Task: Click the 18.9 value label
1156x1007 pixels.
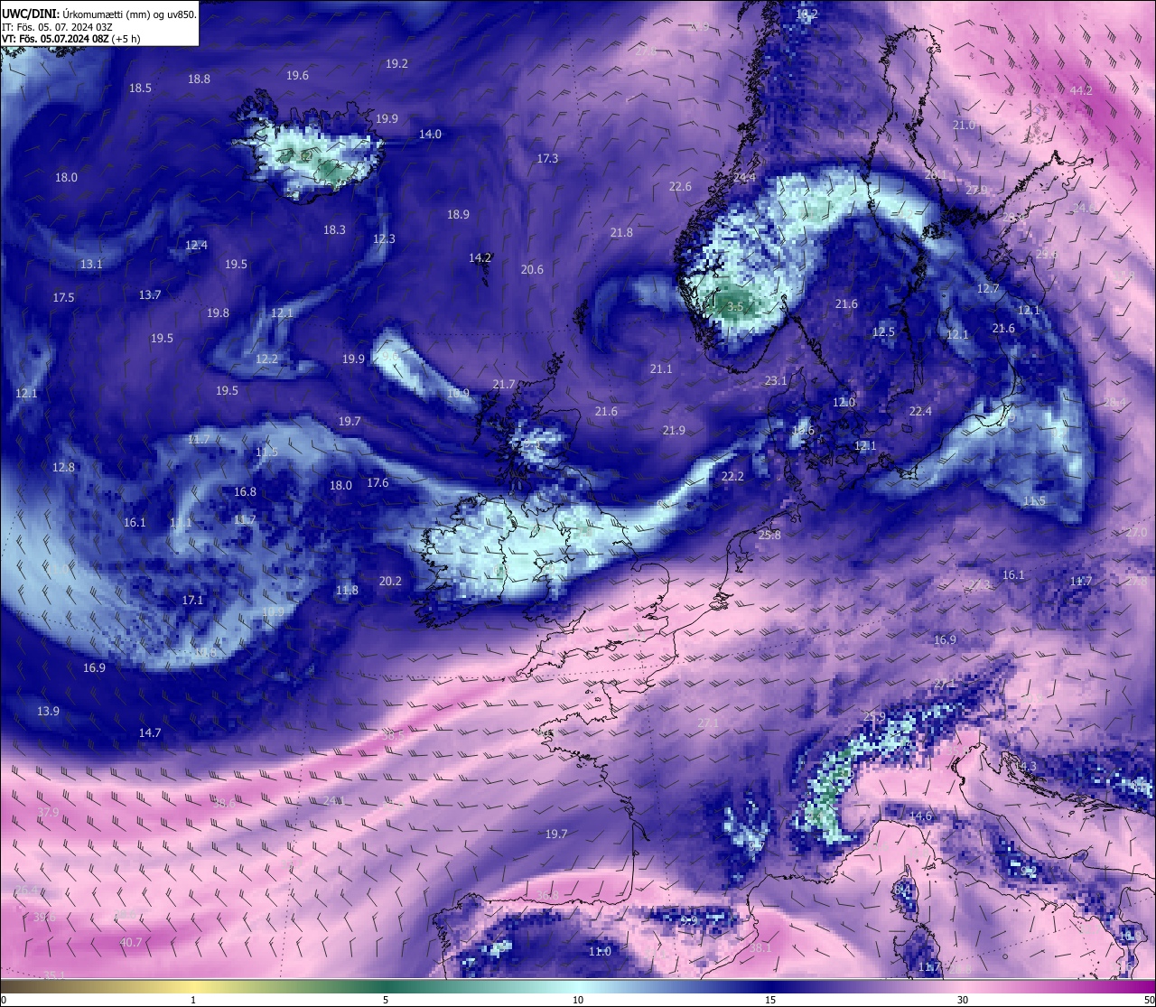Action: [x=458, y=215]
